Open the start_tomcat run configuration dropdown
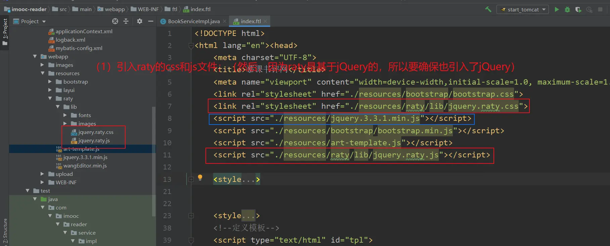Screen dimensions: 610x246 [523, 9]
